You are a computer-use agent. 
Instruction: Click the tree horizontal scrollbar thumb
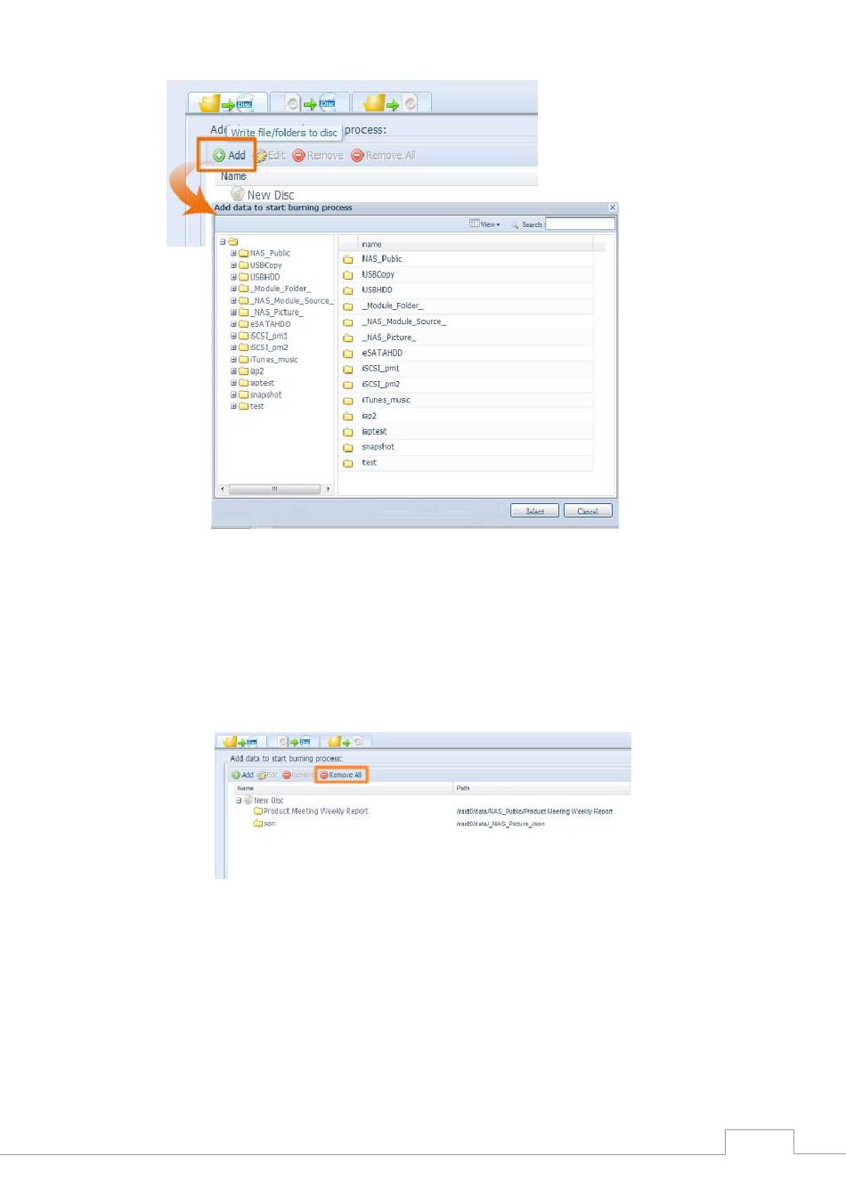(x=274, y=489)
